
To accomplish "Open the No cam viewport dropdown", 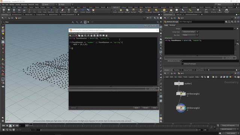I will click(x=154, y=26).
